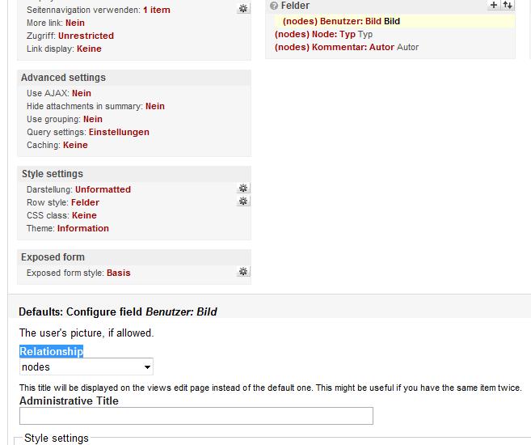Screen dimensions: 531x445
Task: Click the rearrange arrows icon in Felder header
Action: [507, 5]
